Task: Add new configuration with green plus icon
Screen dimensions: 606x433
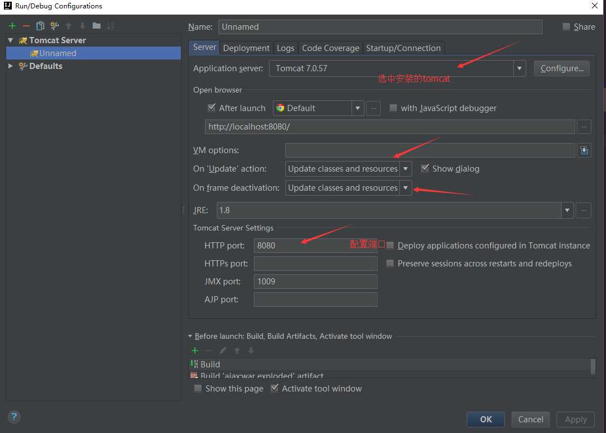Action: (x=12, y=26)
